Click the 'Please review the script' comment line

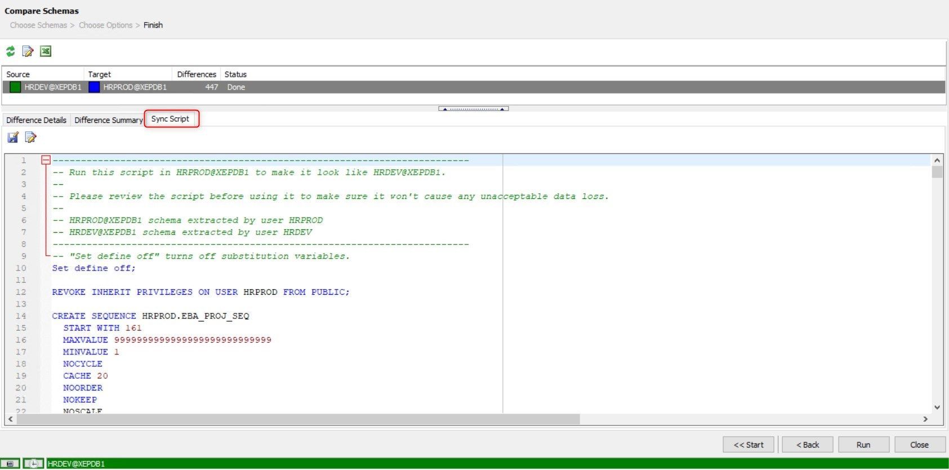pyautogui.click(x=331, y=196)
